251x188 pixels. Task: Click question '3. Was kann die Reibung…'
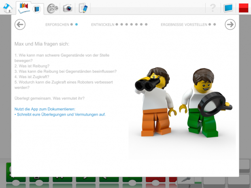pos(66,72)
